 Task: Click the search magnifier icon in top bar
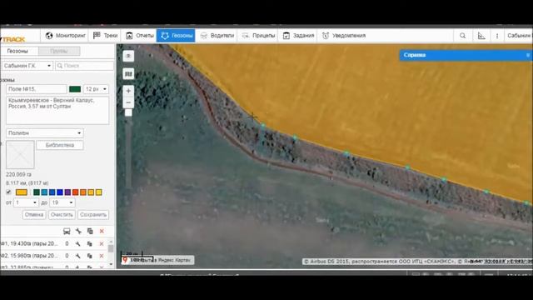click(x=463, y=35)
